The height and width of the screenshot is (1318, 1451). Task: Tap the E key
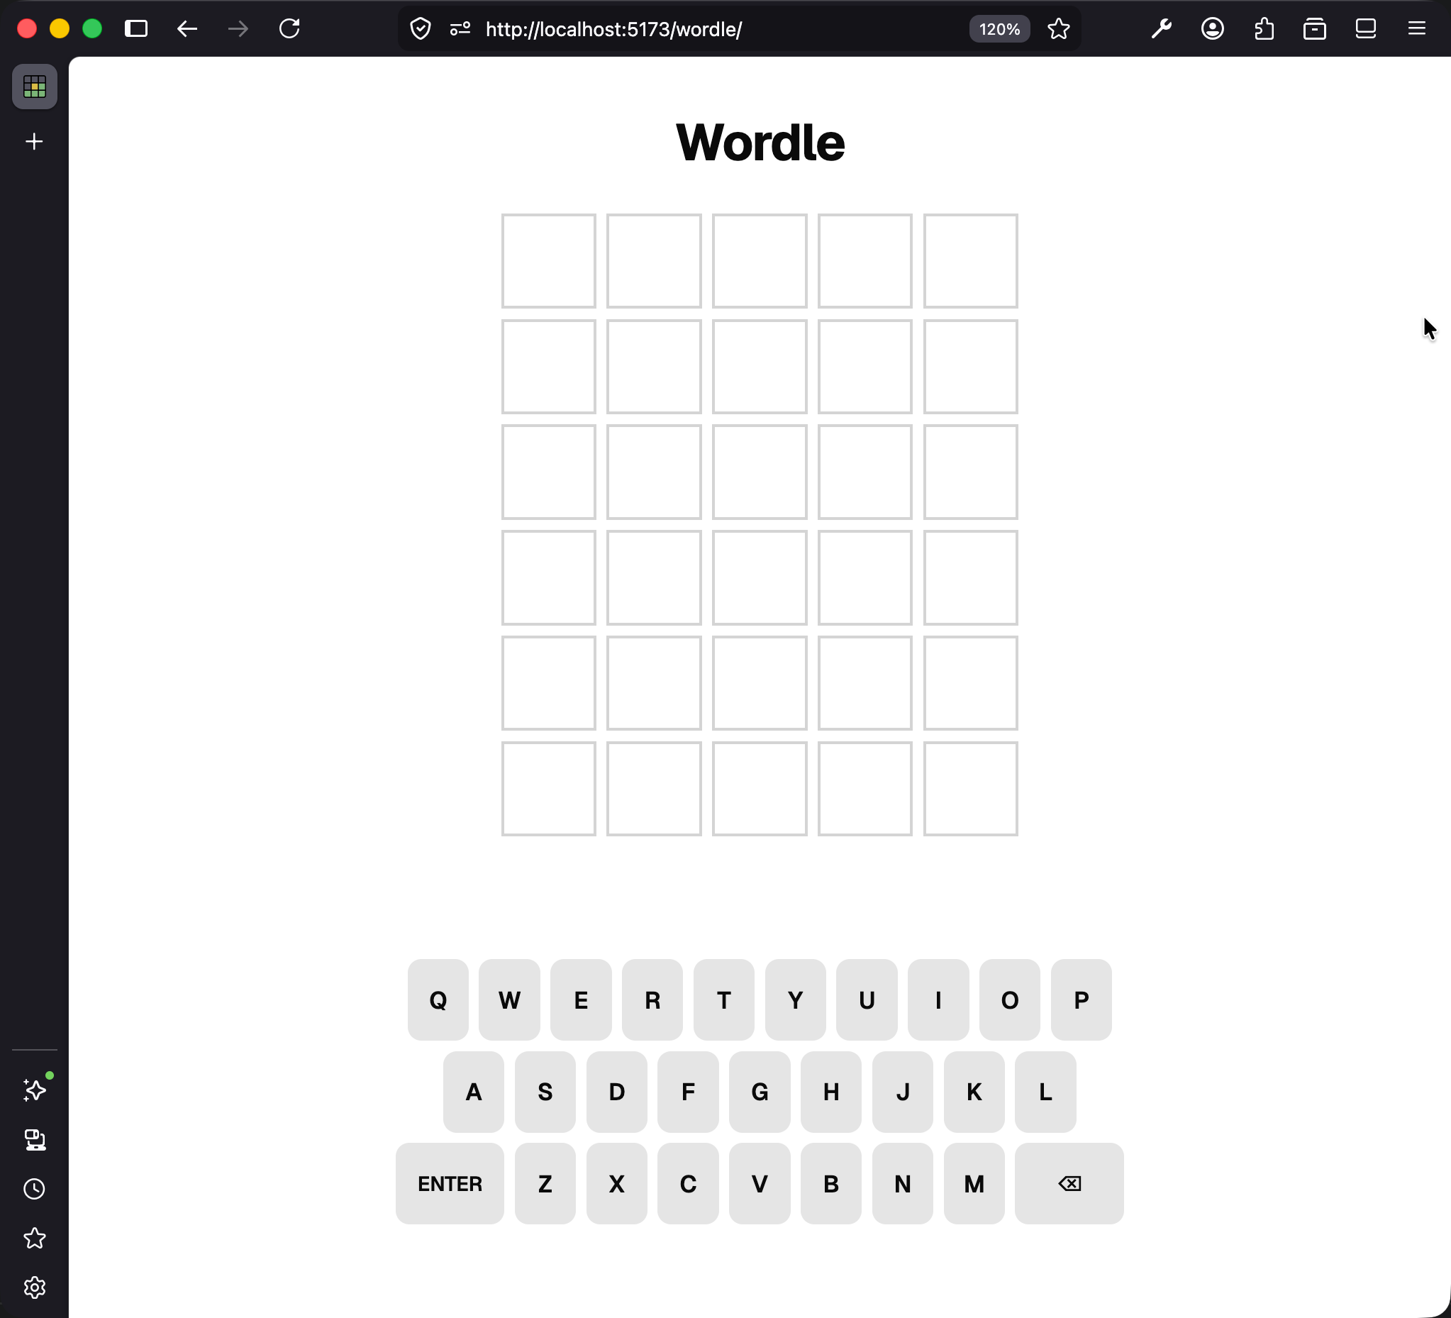581,999
